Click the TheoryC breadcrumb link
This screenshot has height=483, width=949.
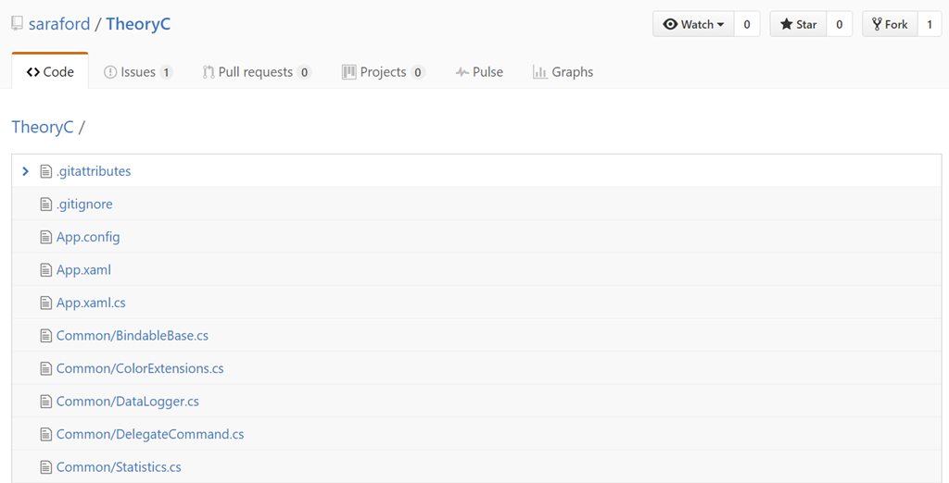(x=42, y=127)
